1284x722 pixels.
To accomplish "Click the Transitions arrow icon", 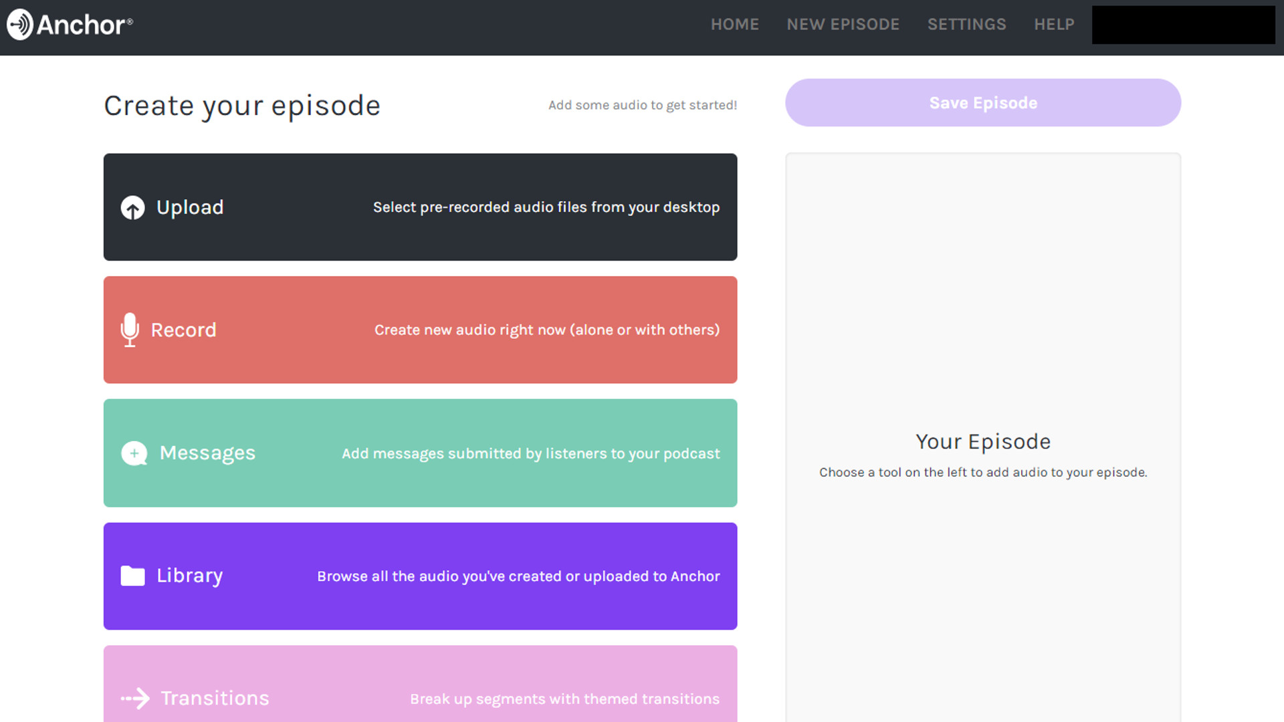I will click(x=135, y=699).
